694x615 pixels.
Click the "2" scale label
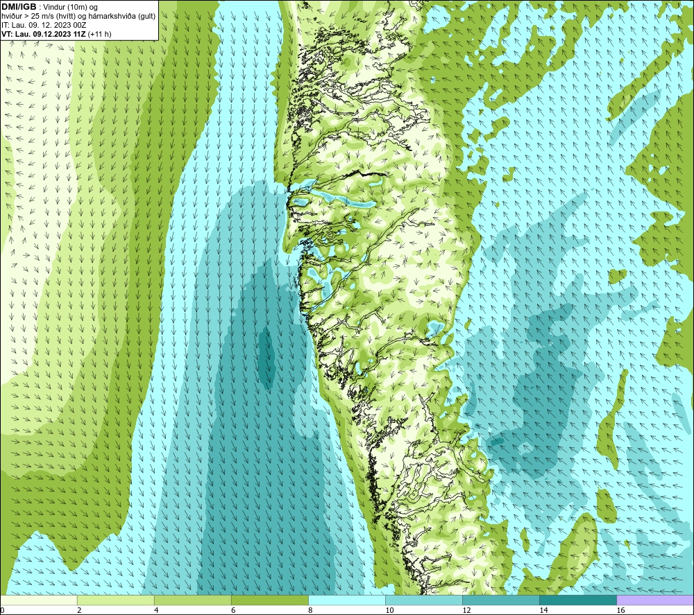79,611
